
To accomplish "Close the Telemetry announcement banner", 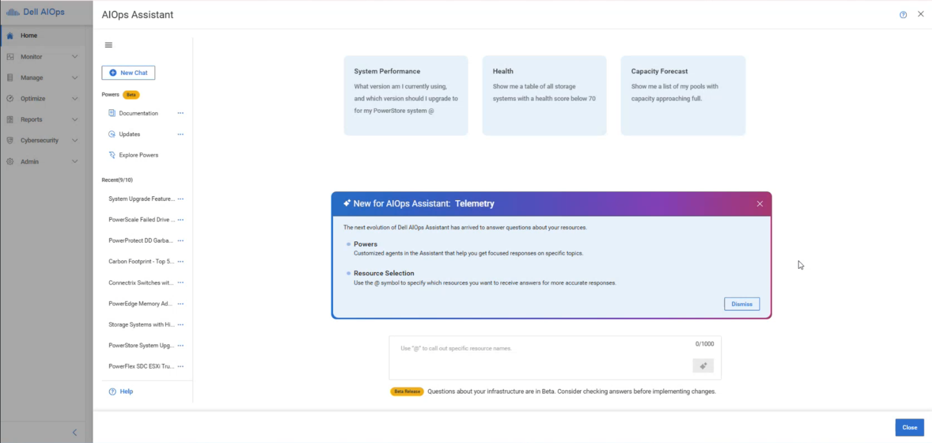I will point(759,204).
